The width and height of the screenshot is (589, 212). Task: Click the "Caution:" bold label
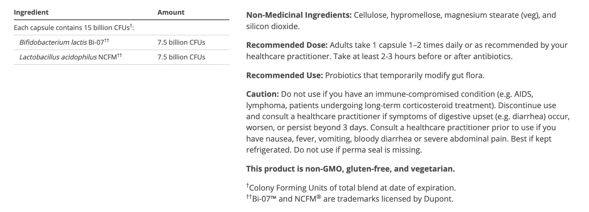point(262,94)
